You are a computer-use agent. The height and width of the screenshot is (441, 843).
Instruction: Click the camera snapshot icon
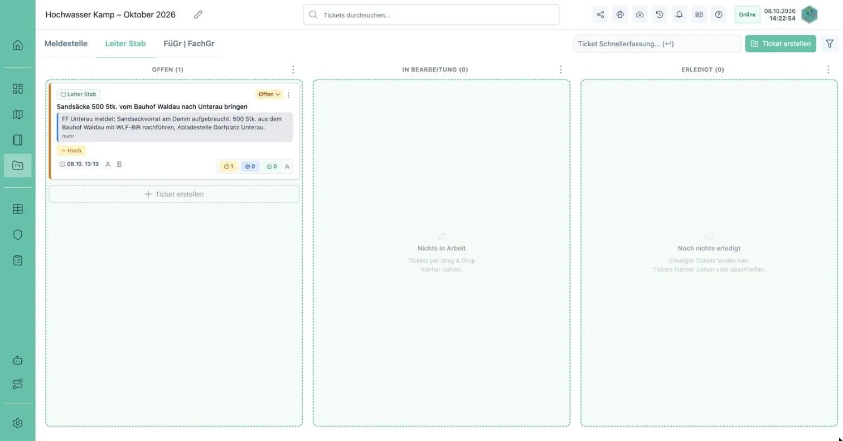pos(640,15)
